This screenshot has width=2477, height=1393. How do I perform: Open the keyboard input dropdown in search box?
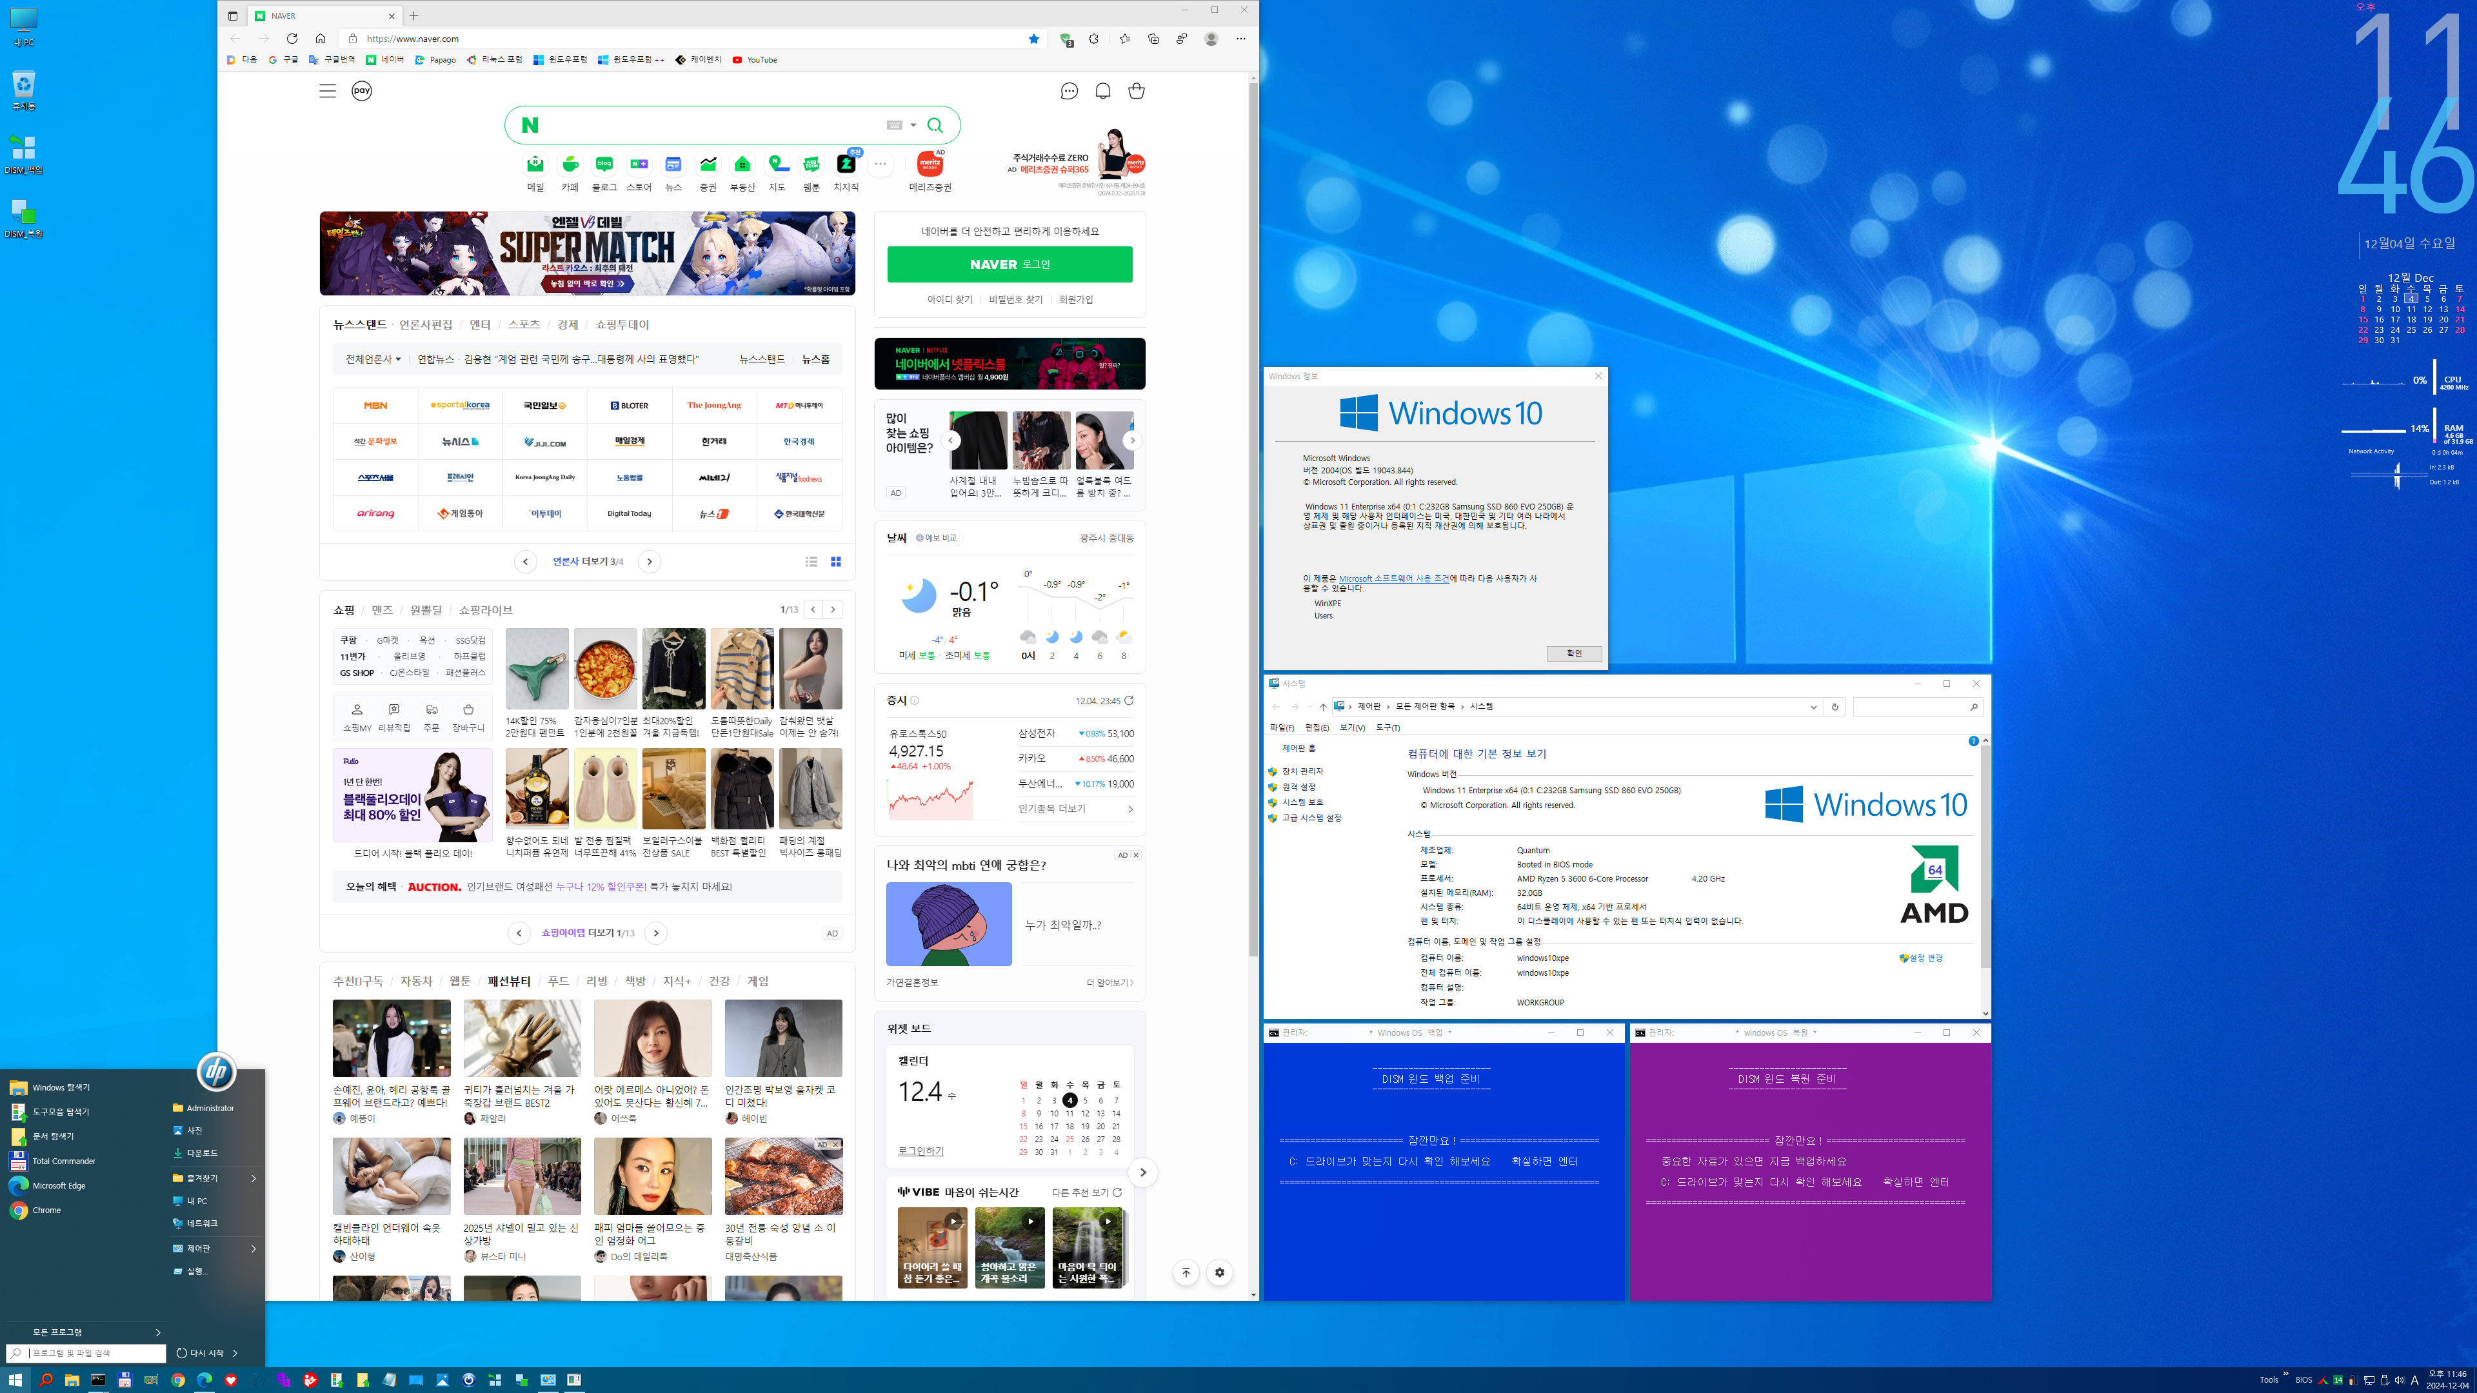click(913, 125)
